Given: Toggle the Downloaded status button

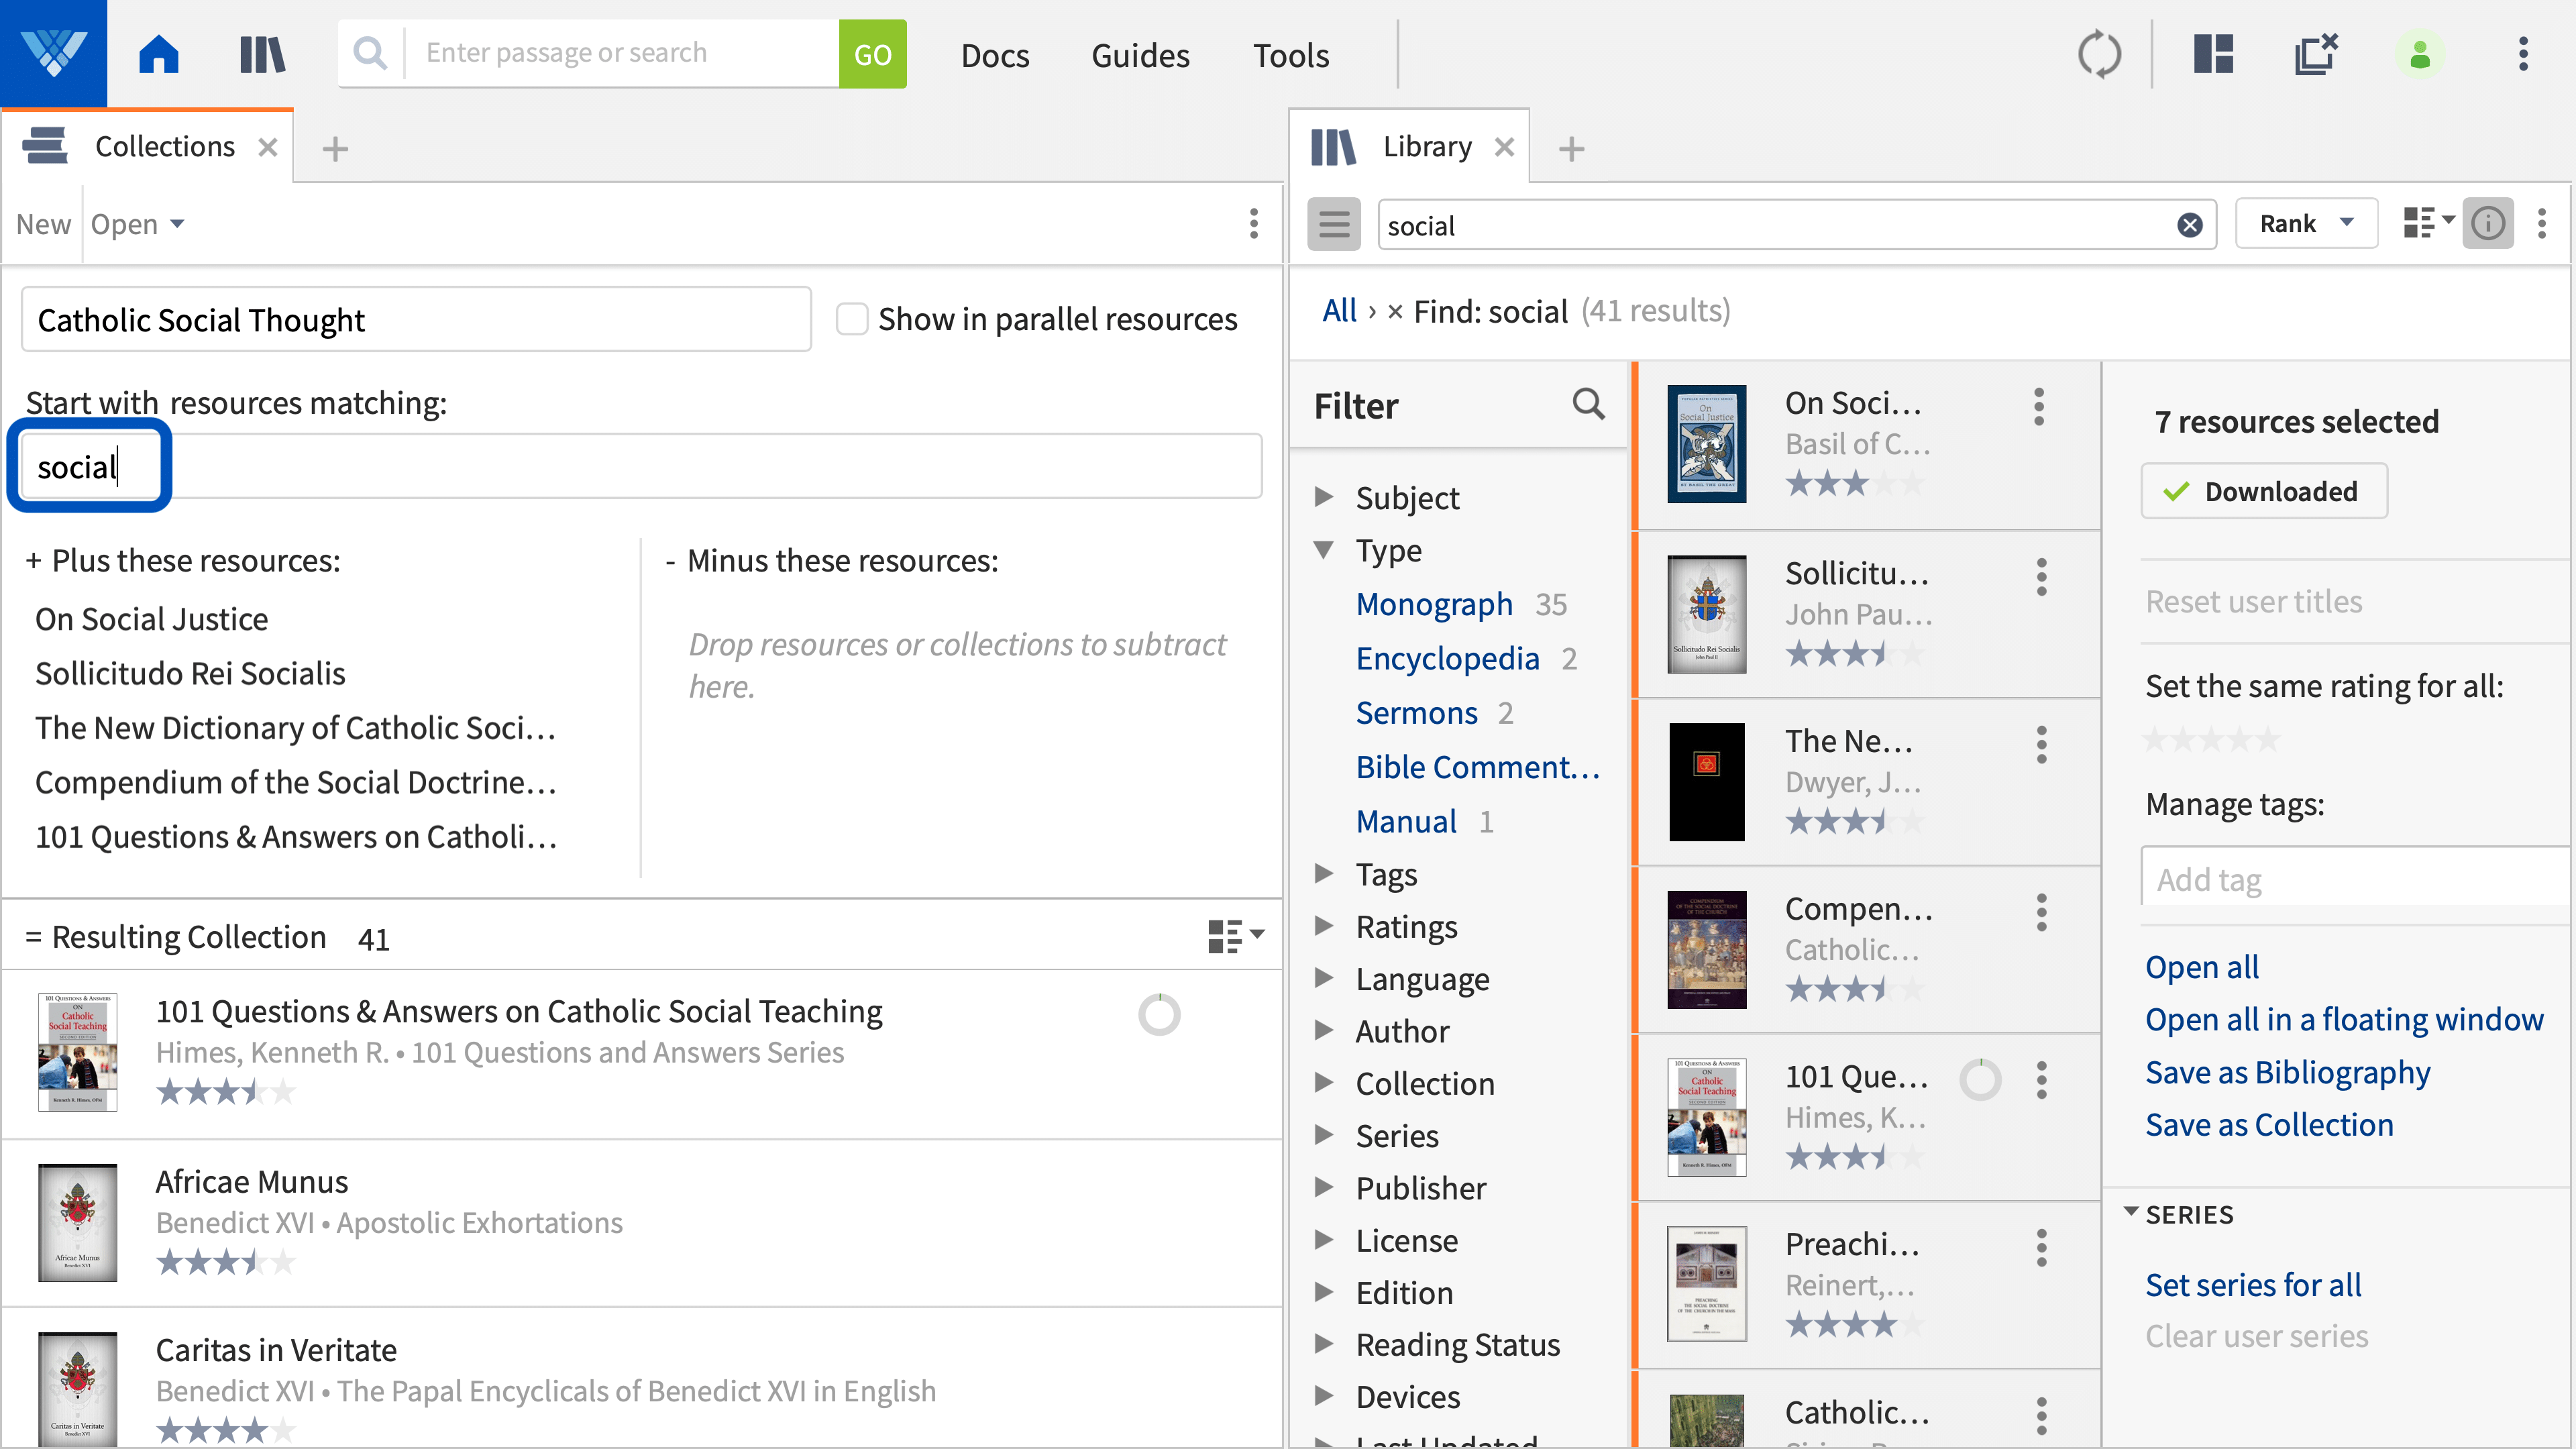Looking at the screenshot, I should click(x=2264, y=491).
